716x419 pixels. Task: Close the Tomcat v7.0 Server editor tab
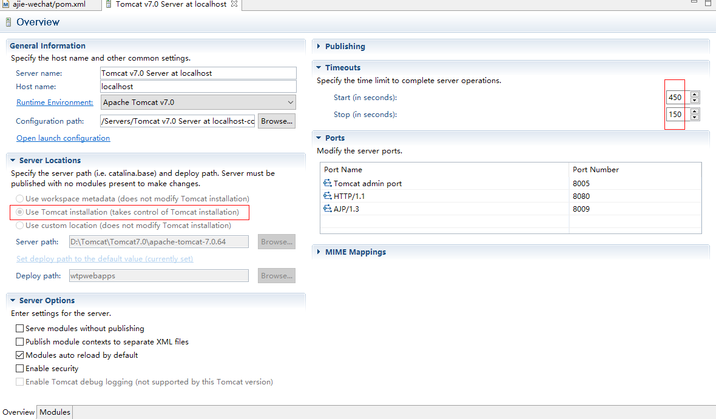[x=234, y=4]
